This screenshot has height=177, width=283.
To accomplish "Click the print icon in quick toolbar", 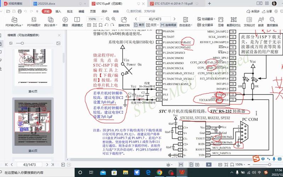I will click(20, 11).
